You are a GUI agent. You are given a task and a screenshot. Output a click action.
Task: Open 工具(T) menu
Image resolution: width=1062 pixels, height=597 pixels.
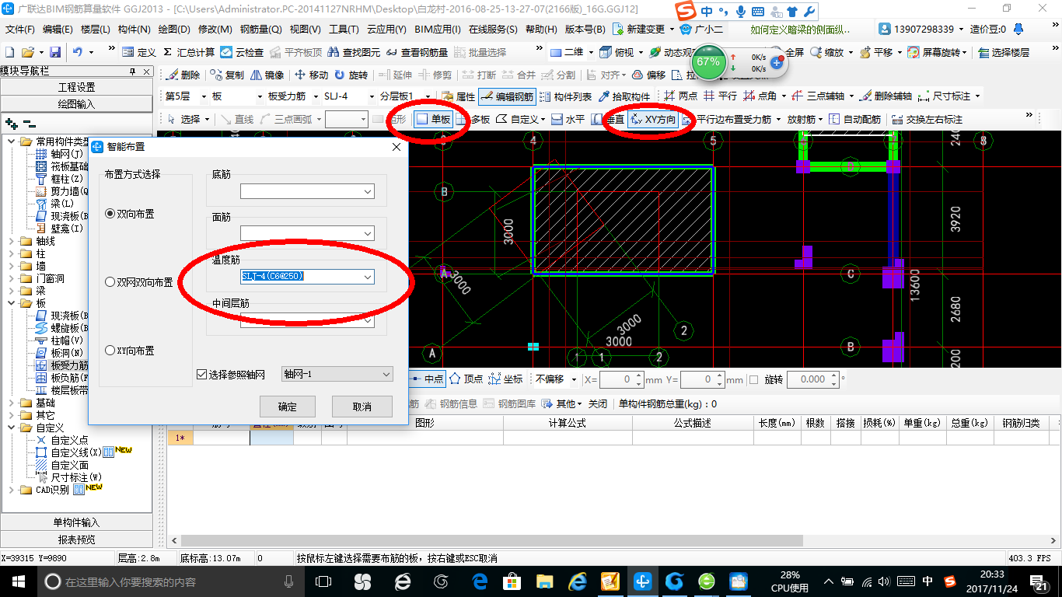point(344,30)
